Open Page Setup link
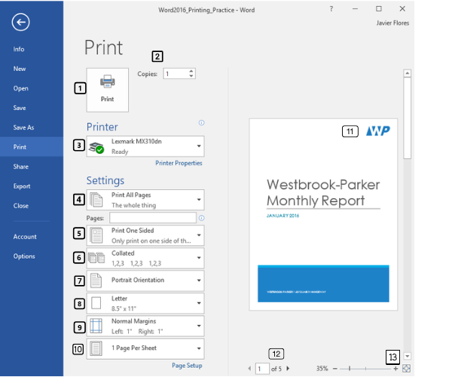Image resolution: width=452 pixels, height=377 pixels. click(x=187, y=366)
